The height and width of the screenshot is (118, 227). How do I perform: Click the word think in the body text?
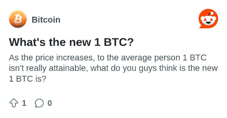168,68
